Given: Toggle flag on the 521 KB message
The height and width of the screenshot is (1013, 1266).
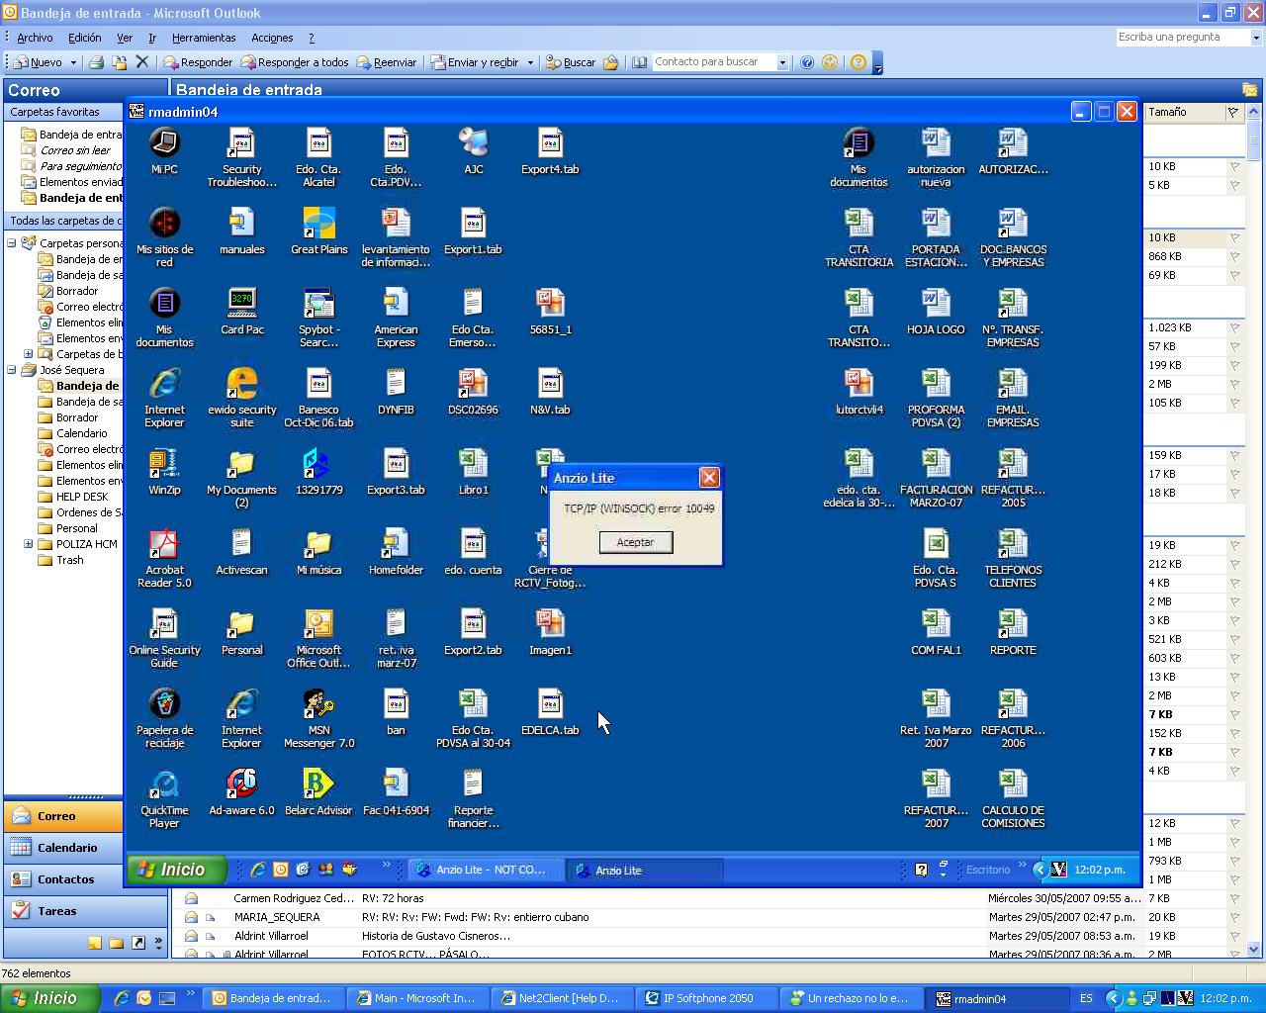Looking at the screenshot, I should click(x=1234, y=640).
